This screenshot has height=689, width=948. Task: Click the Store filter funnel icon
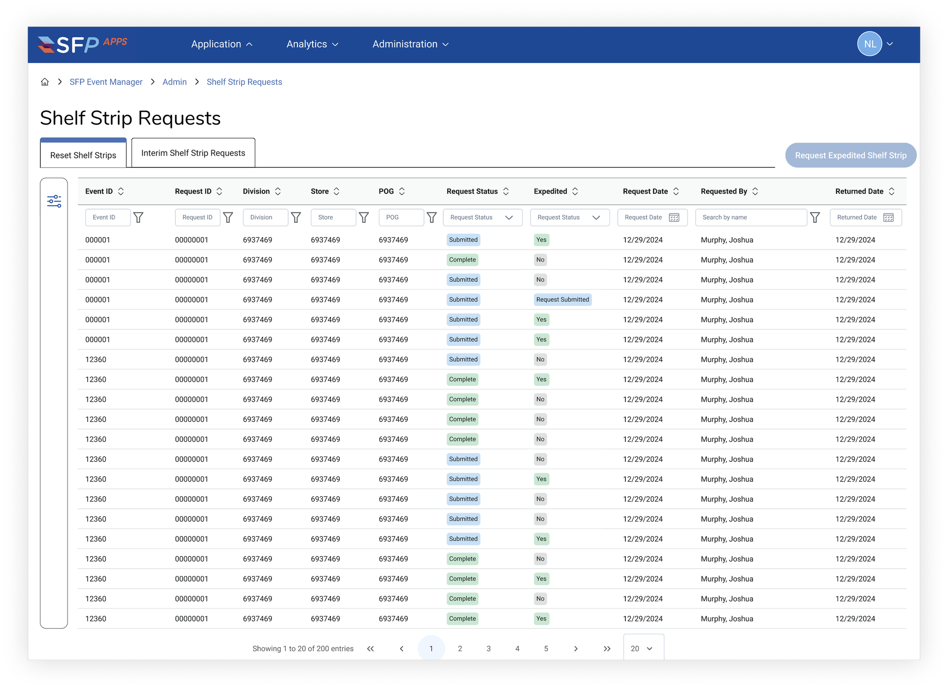click(364, 217)
